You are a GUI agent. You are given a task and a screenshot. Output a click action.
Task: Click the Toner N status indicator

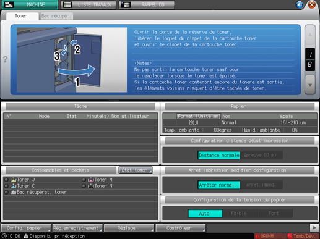pyautogui.click(x=84, y=186)
